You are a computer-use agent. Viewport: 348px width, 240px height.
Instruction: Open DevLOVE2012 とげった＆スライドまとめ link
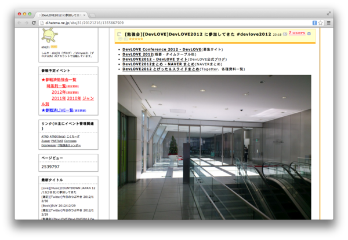point(161,69)
